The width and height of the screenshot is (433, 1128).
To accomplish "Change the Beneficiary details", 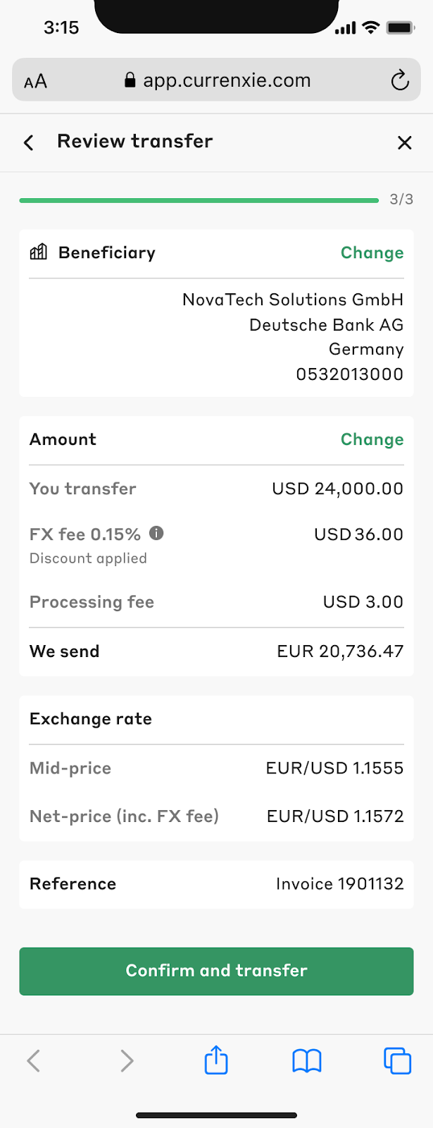I will pos(372,252).
